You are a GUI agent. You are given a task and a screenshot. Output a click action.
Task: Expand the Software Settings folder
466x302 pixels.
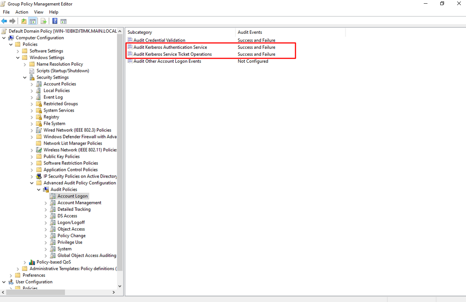[18, 51]
